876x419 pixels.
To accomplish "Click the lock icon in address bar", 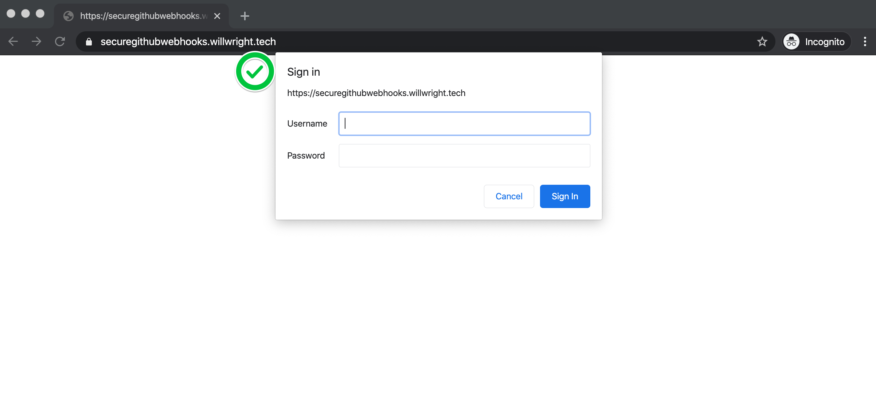I will [x=89, y=42].
